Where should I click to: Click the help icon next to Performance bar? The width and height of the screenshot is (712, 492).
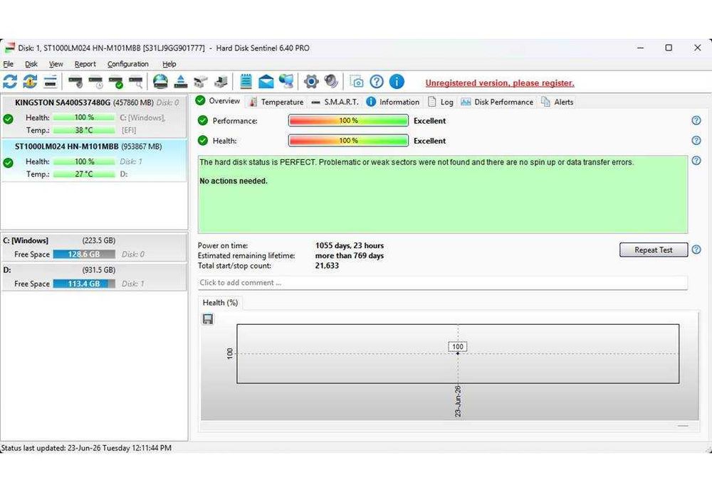pyautogui.click(x=696, y=121)
